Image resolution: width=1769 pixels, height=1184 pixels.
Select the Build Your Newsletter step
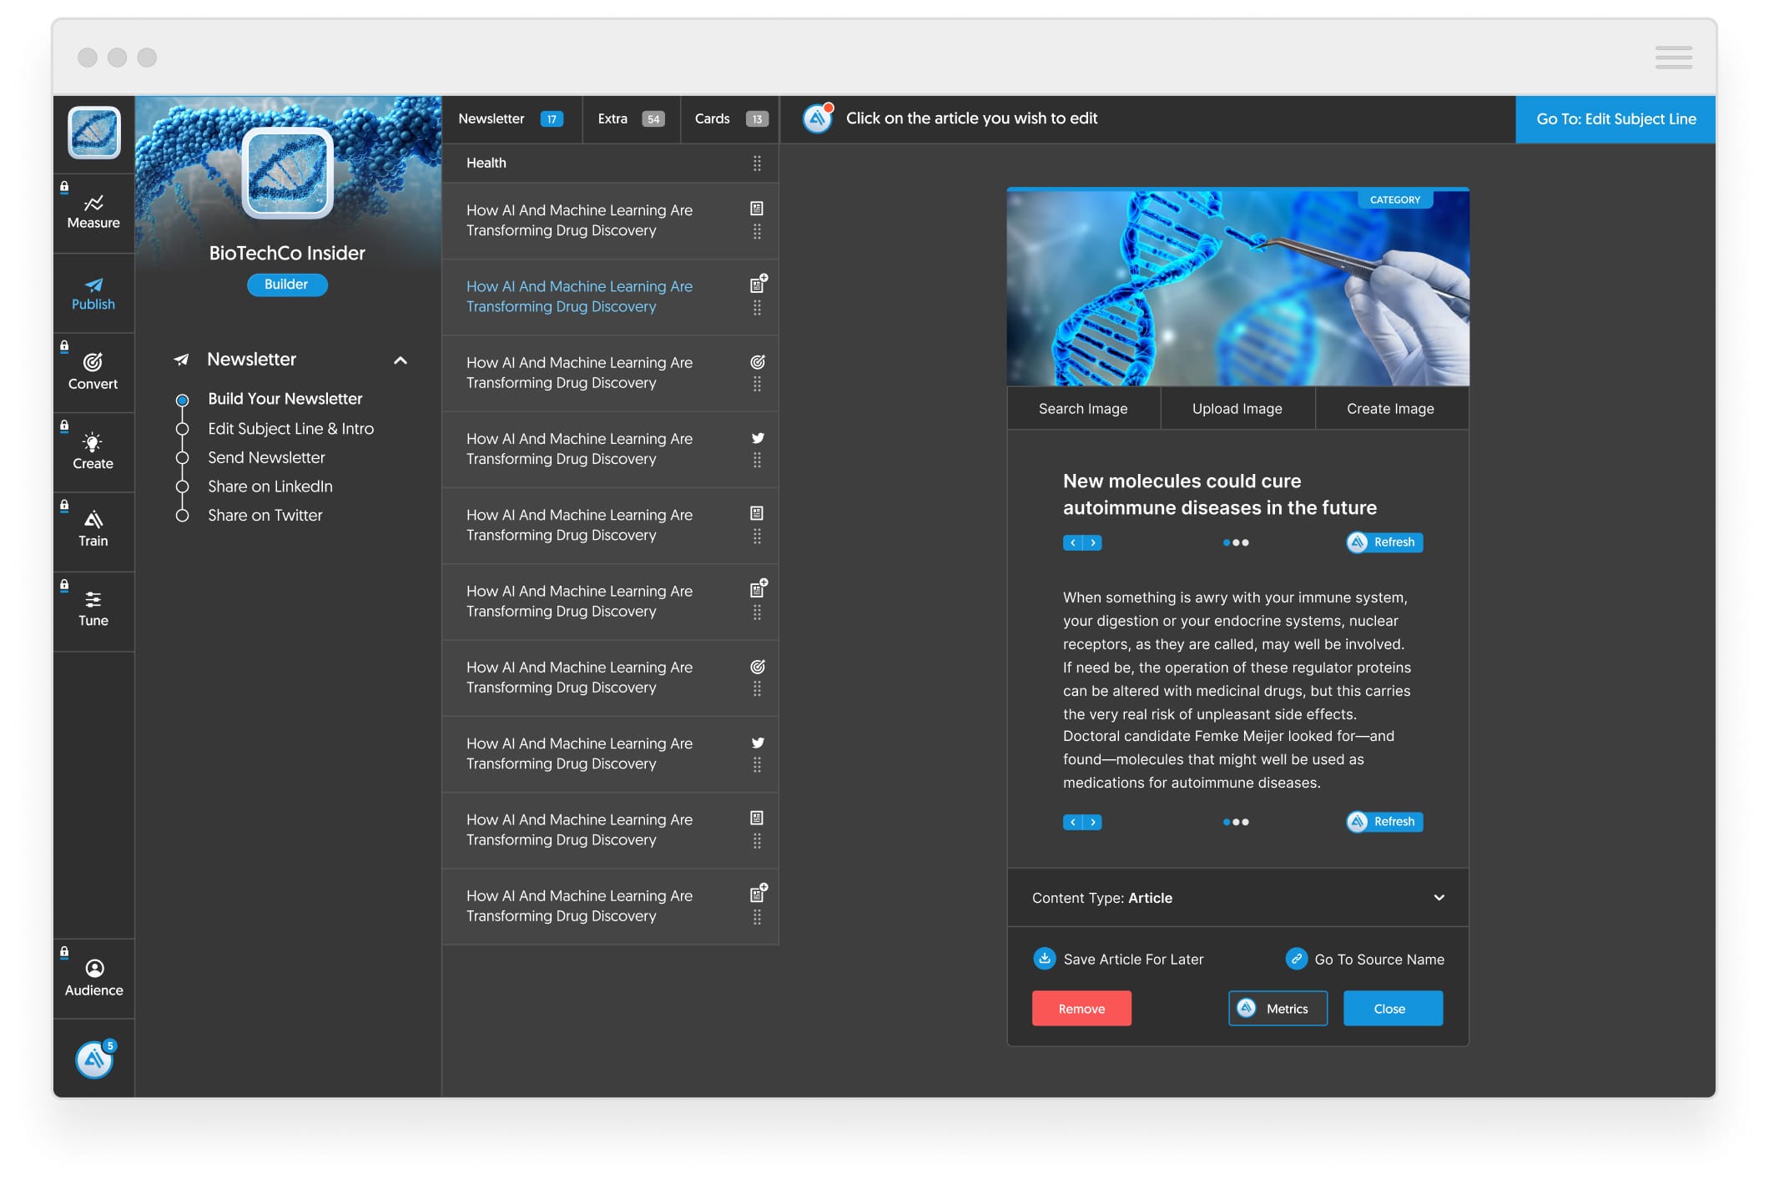tap(285, 399)
